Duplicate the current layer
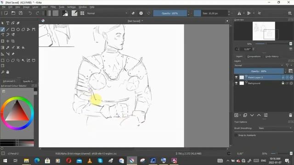Viewport: 294px width, 165px height. (x=245, y=115)
